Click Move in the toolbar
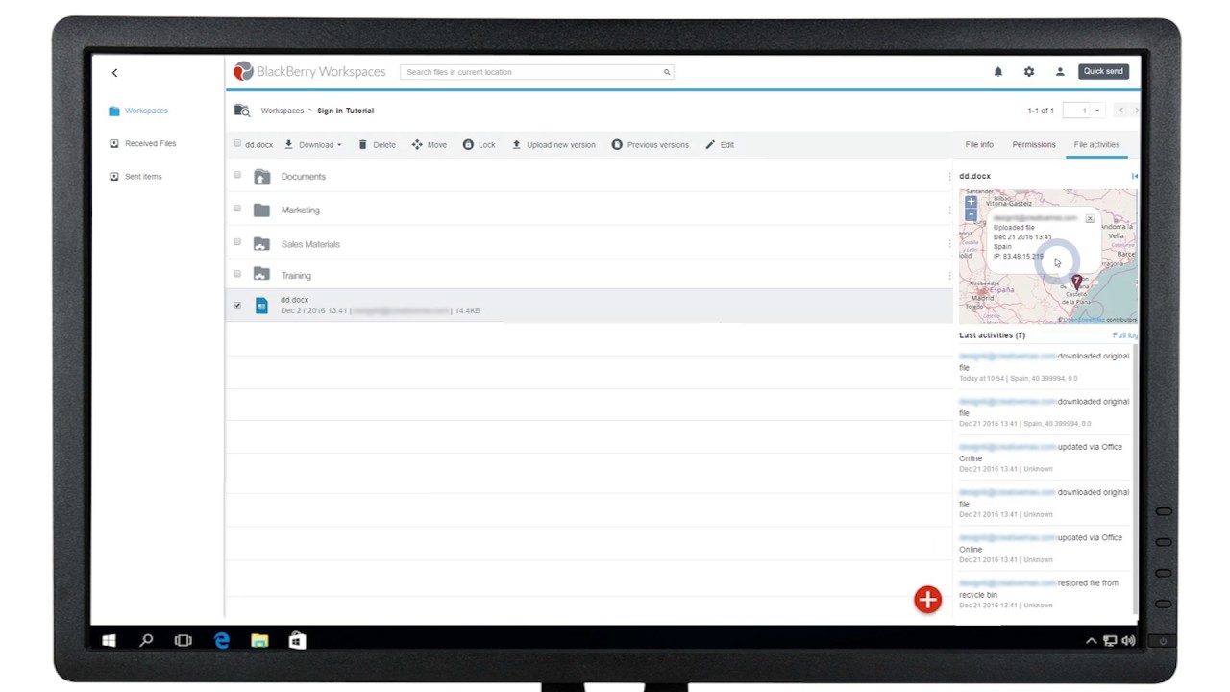Screen dimensions: 1230x692 tap(430, 145)
